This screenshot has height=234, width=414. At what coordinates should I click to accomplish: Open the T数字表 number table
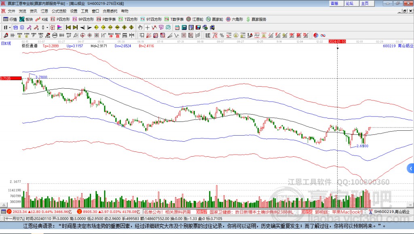tap(174, 19)
